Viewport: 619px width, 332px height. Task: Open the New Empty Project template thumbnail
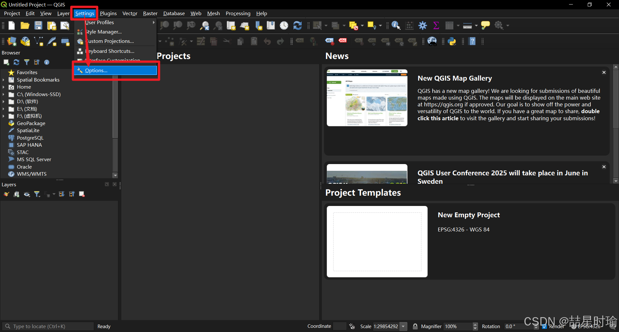[x=377, y=242]
